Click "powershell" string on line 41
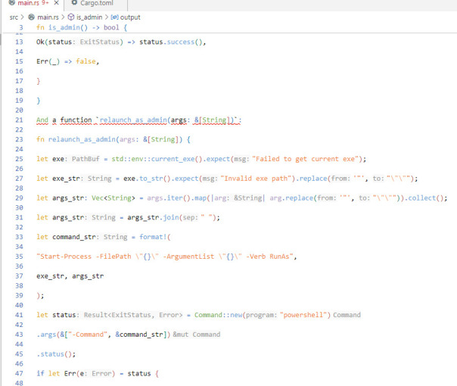Screen dimensions: 457x386 303,315
